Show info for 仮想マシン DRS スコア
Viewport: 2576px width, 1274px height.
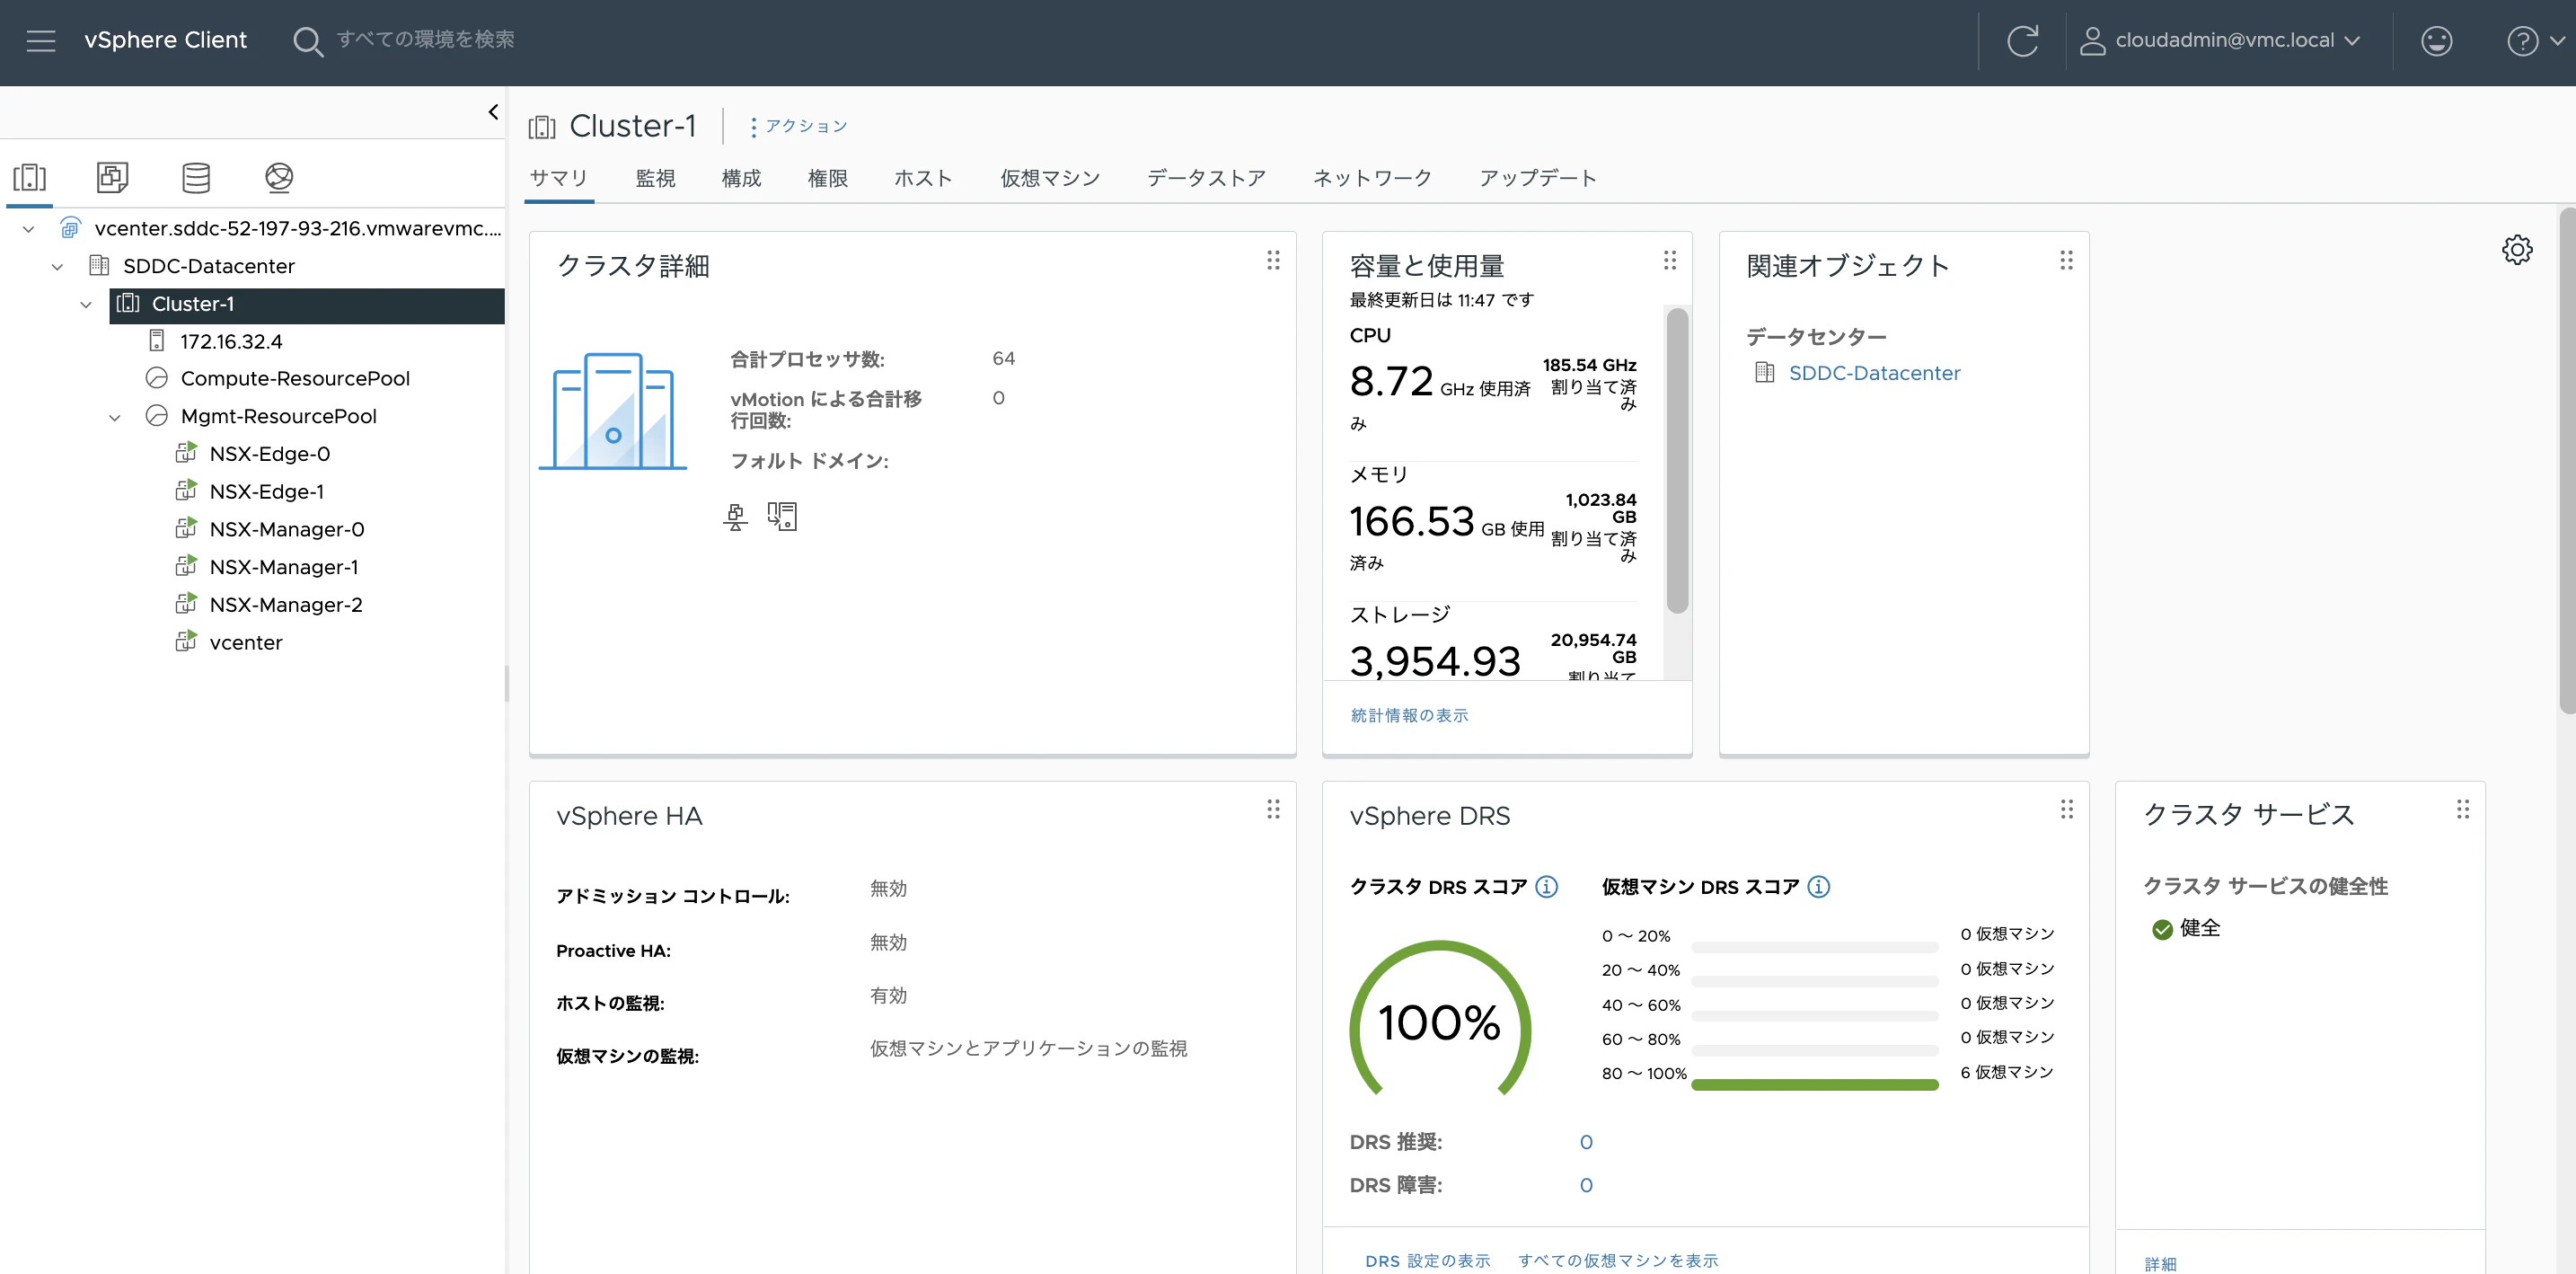[1819, 887]
